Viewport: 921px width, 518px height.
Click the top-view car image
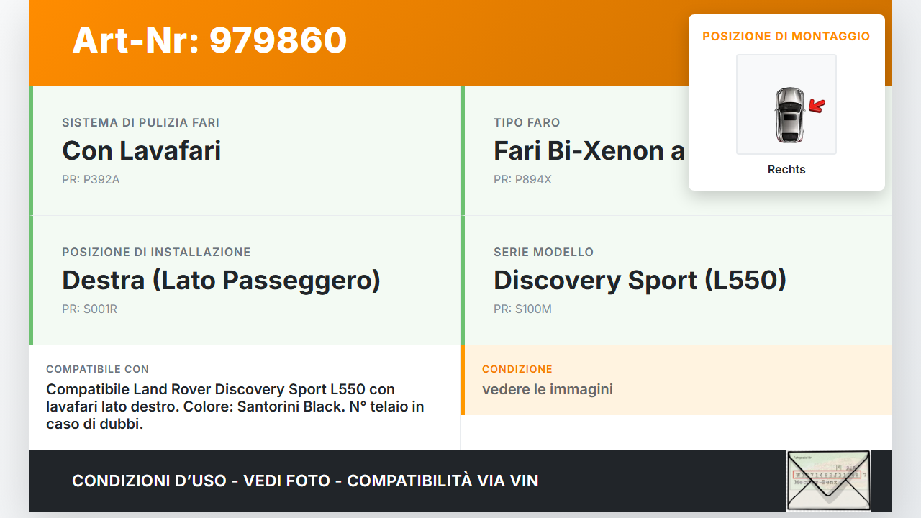point(789,114)
